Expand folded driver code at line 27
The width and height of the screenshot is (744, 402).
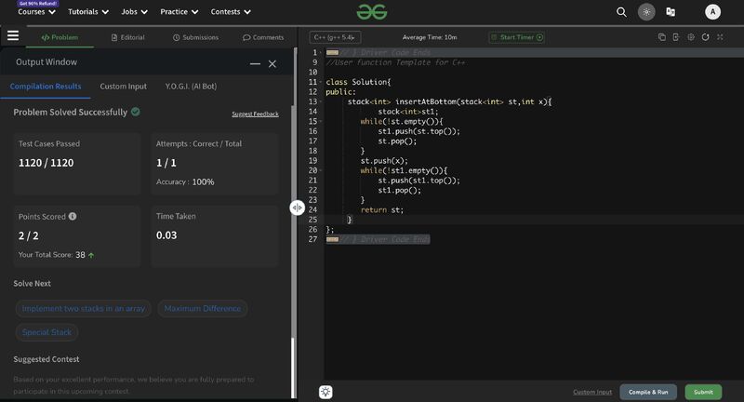pos(332,239)
